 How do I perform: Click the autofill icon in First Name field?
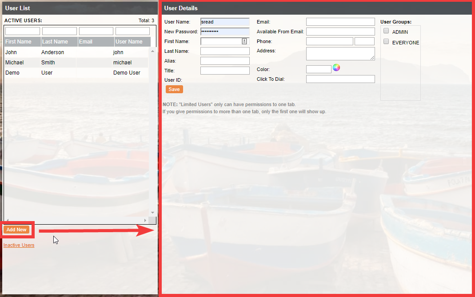[x=244, y=41]
